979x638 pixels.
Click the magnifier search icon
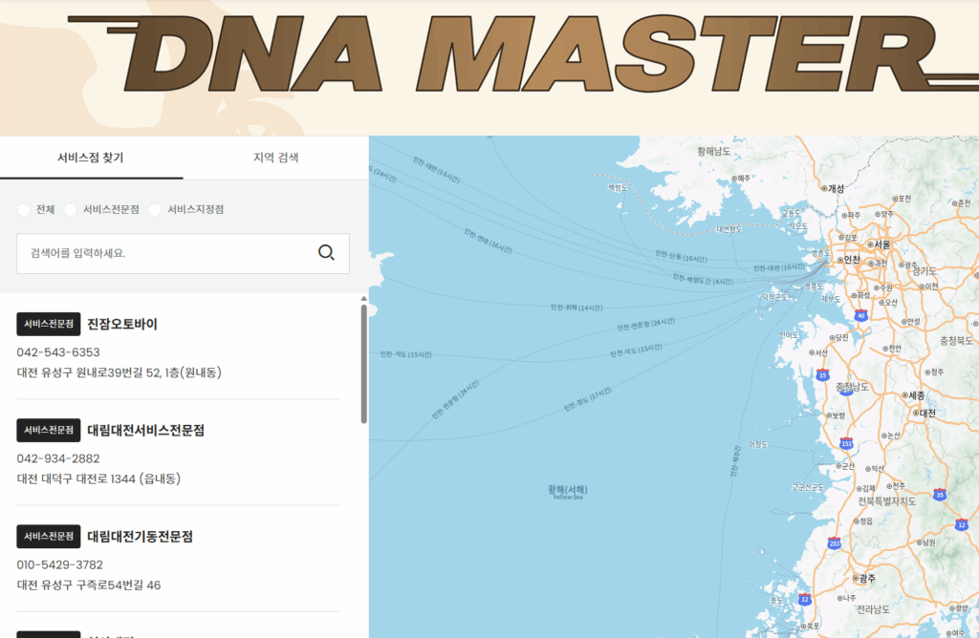tap(327, 252)
